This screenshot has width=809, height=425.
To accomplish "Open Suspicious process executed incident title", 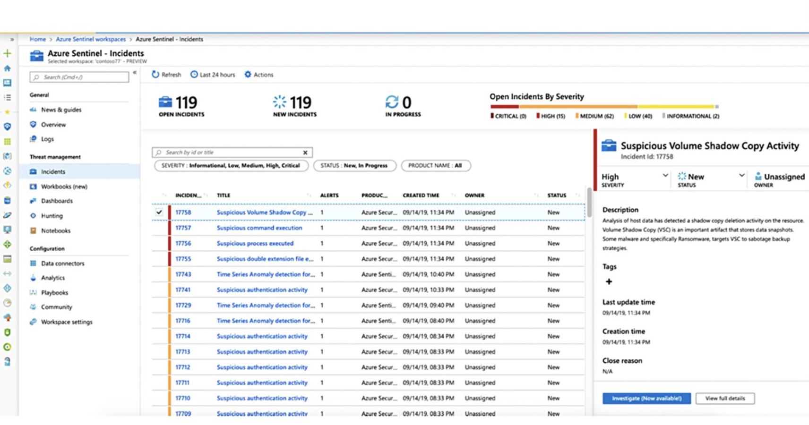I will 255,243.
